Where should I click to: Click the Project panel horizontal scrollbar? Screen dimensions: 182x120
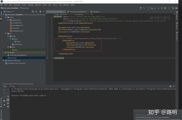18,84
